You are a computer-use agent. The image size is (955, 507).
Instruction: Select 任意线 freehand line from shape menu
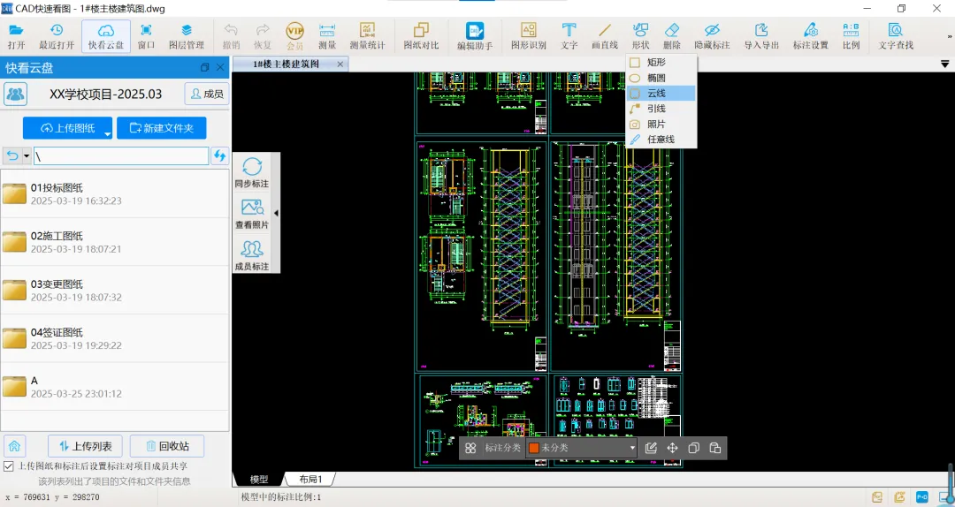[661, 140]
